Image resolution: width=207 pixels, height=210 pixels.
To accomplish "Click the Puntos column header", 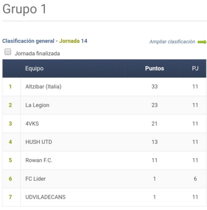I will 154,68.
